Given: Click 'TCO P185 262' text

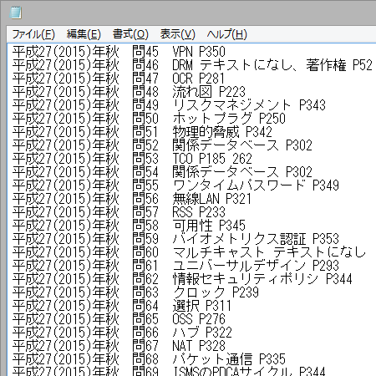Looking at the screenshot, I should 212,159.
